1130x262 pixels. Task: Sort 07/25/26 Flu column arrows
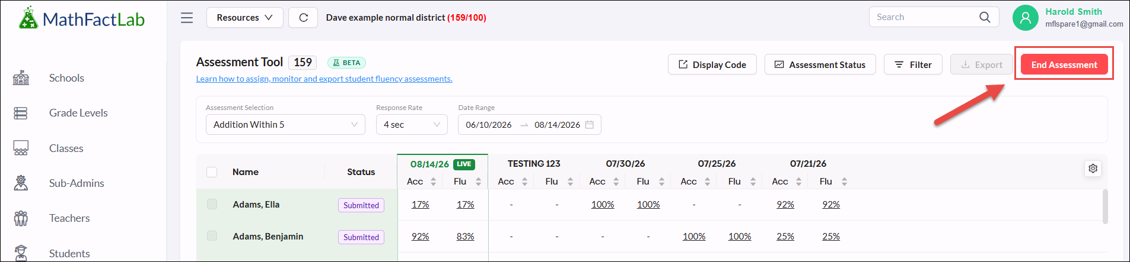pos(753,182)
